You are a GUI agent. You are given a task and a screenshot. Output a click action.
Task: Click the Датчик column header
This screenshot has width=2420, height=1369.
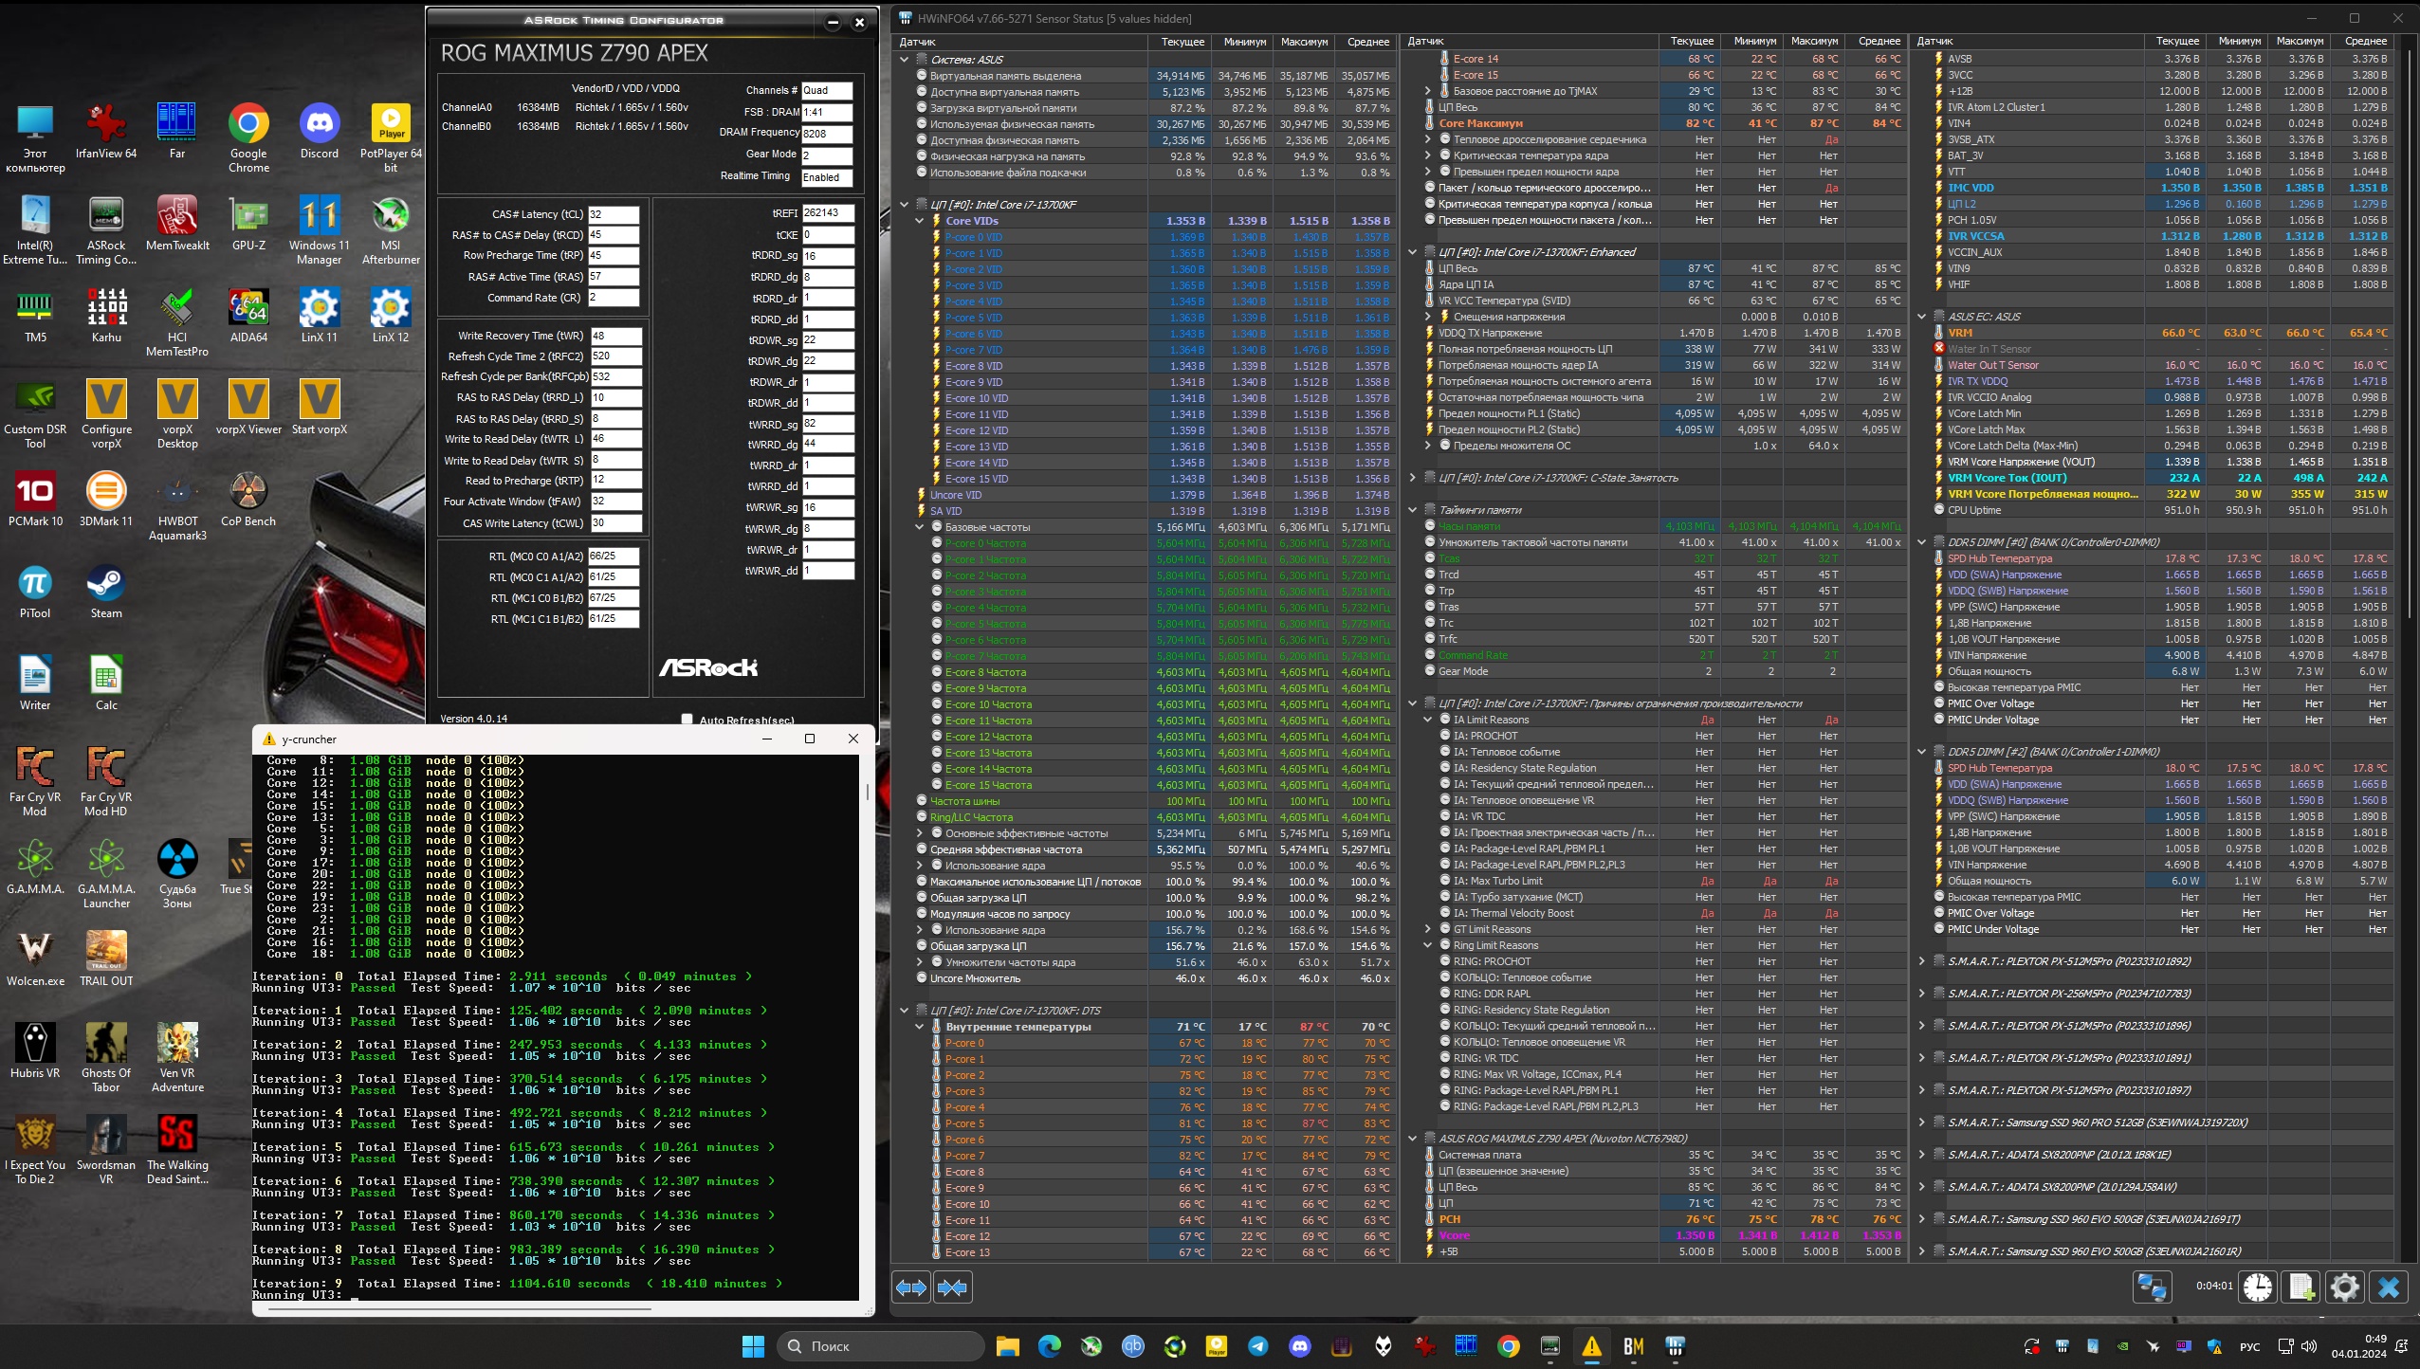tap(917, 42)
